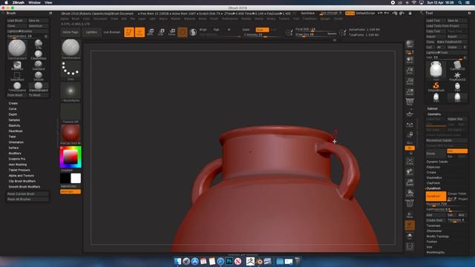Screen dimensions: 475x267
Task: Expand the Auto Masking section
Action: (x=18, y=165)
